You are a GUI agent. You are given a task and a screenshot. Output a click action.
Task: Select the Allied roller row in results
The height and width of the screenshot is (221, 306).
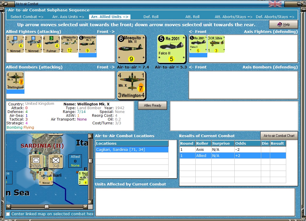[233, 155]
